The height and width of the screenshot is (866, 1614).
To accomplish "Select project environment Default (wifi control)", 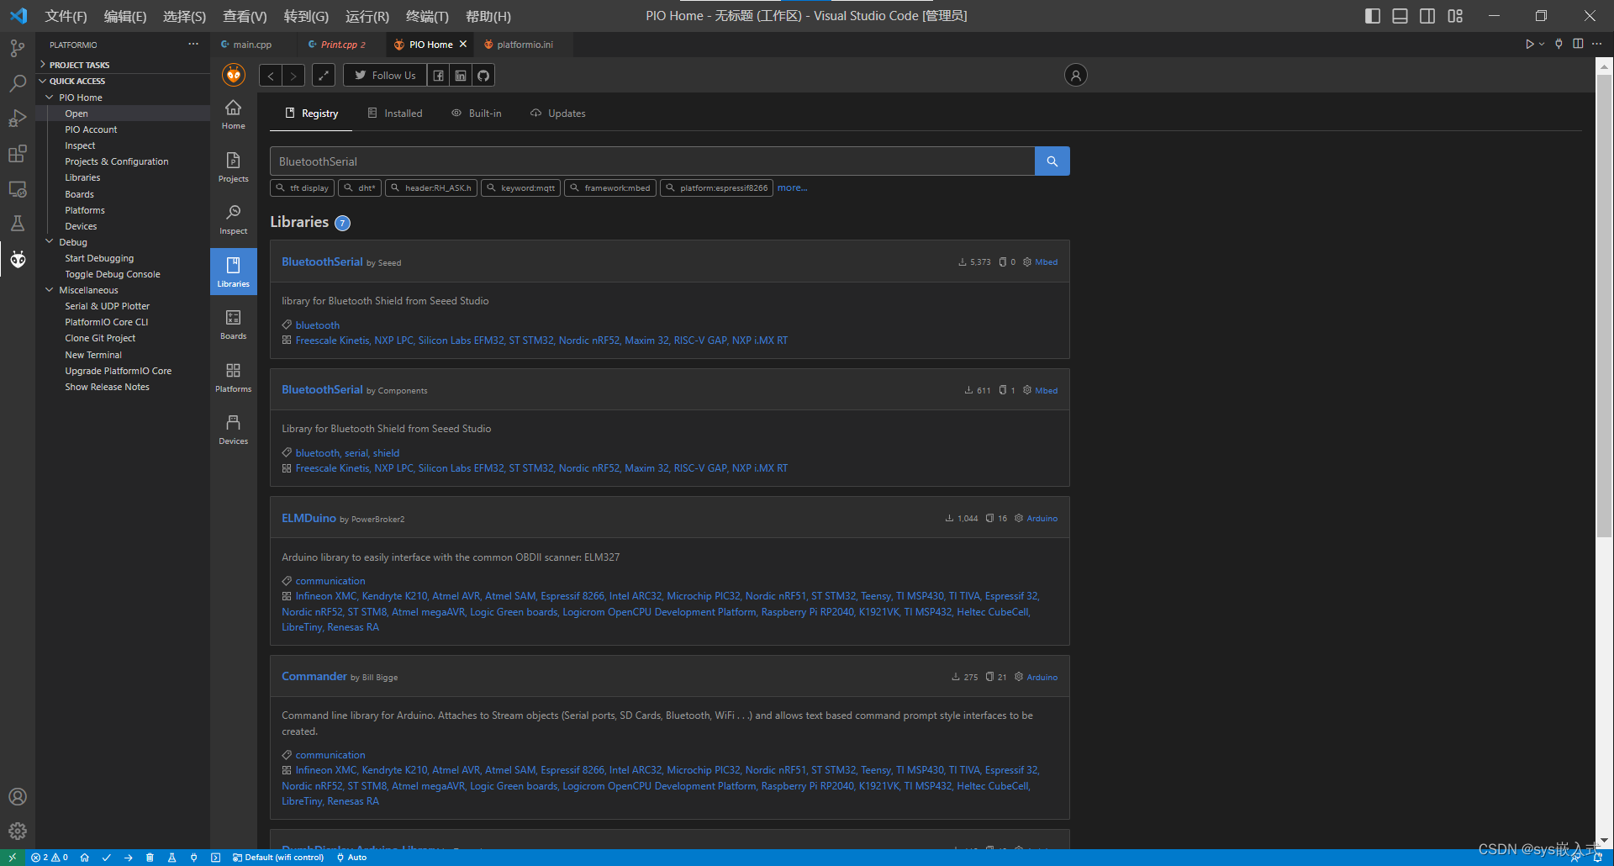I will (x=278, y=858).
